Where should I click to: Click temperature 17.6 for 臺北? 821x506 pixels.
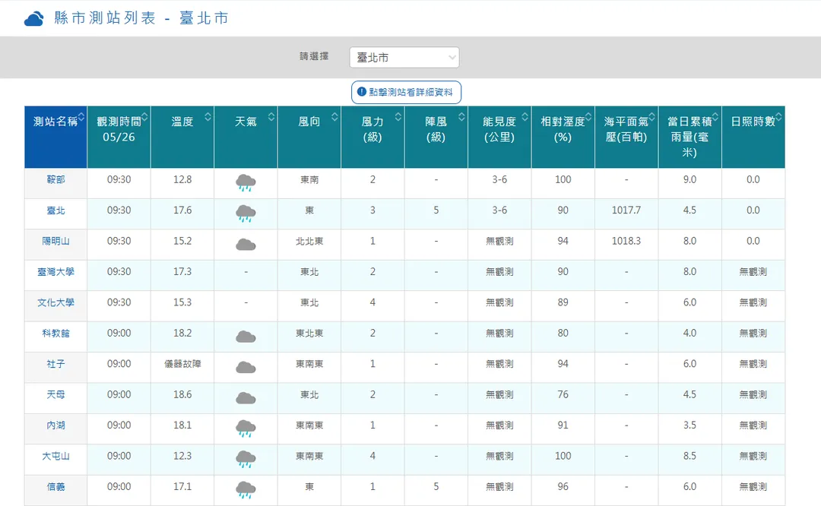pos(182,210)
